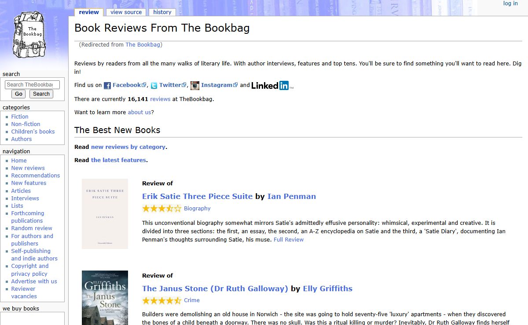Image resolution: width=528 pixels, height=325 pixels.
Task: Open the Erik Satie book cover
Action: click(105, 214)
